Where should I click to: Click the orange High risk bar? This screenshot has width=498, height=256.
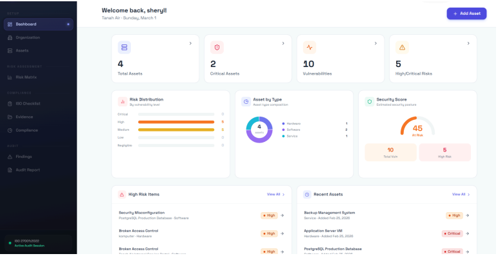point(176,122)
